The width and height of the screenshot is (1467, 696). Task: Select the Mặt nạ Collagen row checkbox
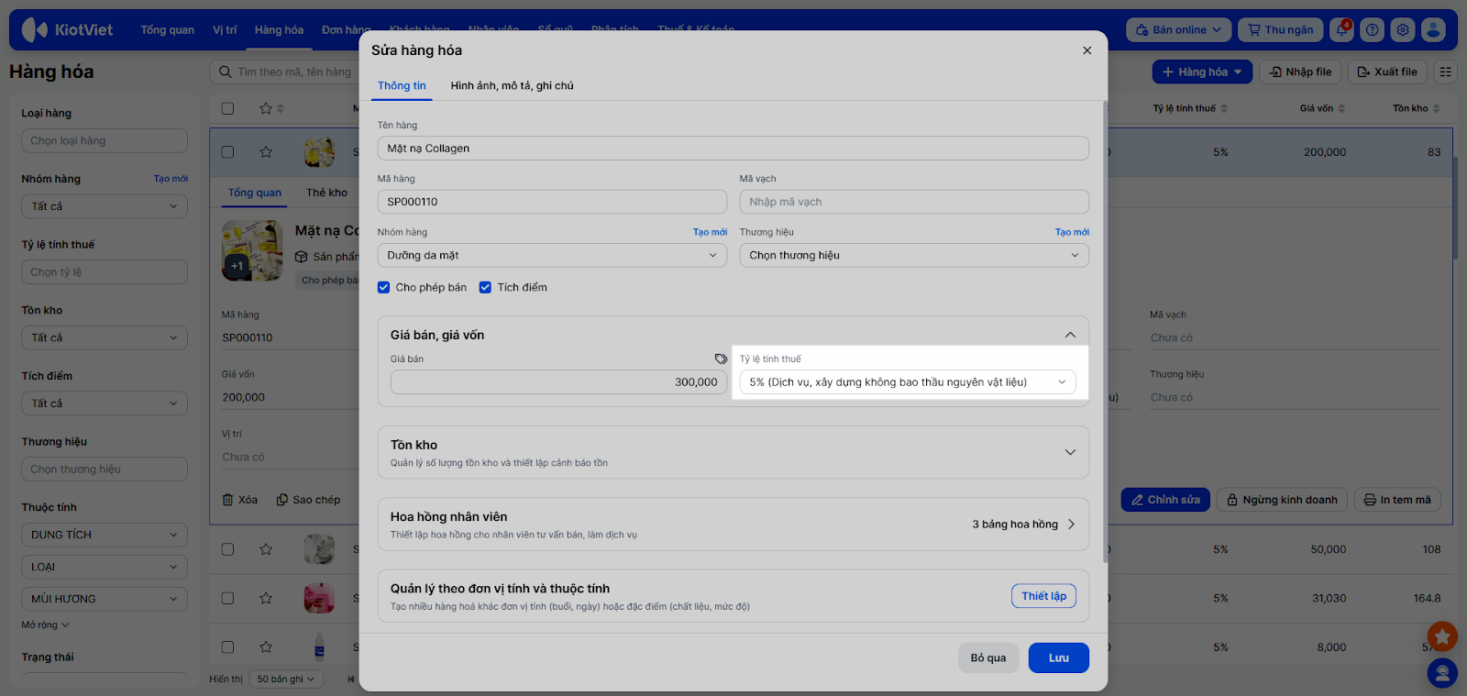[228, 152]
